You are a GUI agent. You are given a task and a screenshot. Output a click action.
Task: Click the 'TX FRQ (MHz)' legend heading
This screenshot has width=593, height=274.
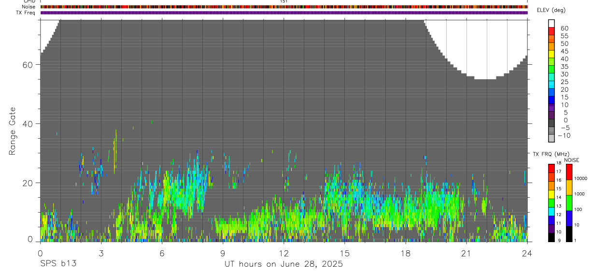click(x=548, y=154)
